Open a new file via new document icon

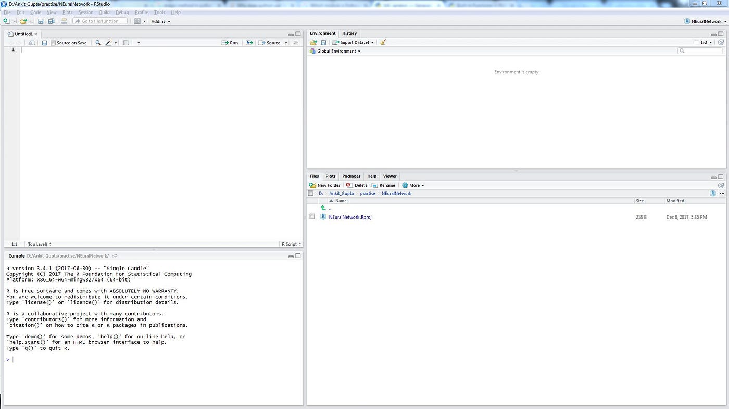tap(5, 21)
